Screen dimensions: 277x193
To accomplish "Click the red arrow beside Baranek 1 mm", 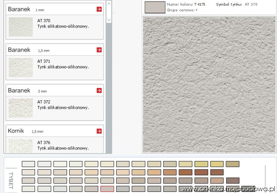I will tap(99, 9).
